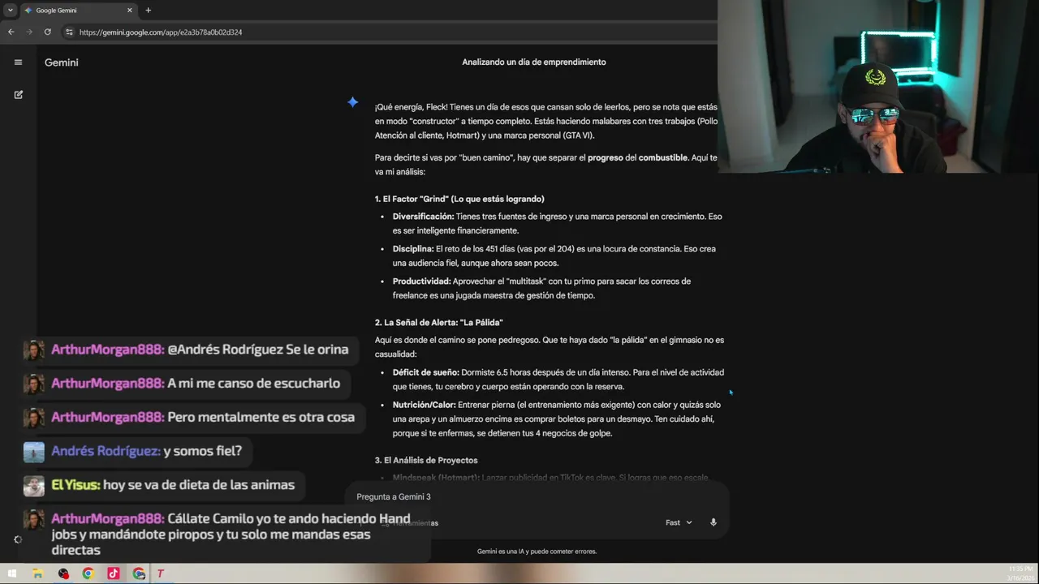Click the bold 'Nutrición/Calor:' label
The image size is (1039, 584).
(x=424, y=405)
